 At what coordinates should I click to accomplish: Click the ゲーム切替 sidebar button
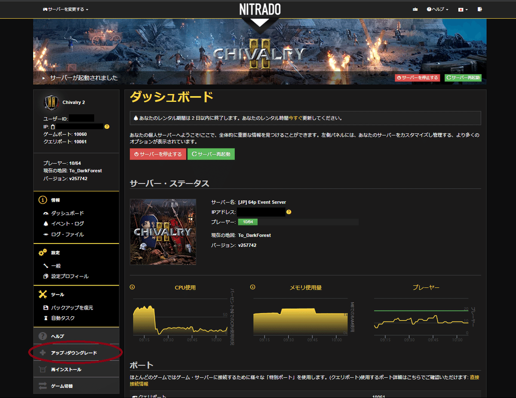(76, 386)
